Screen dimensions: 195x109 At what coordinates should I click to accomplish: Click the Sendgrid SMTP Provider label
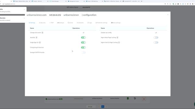[37, 52]
